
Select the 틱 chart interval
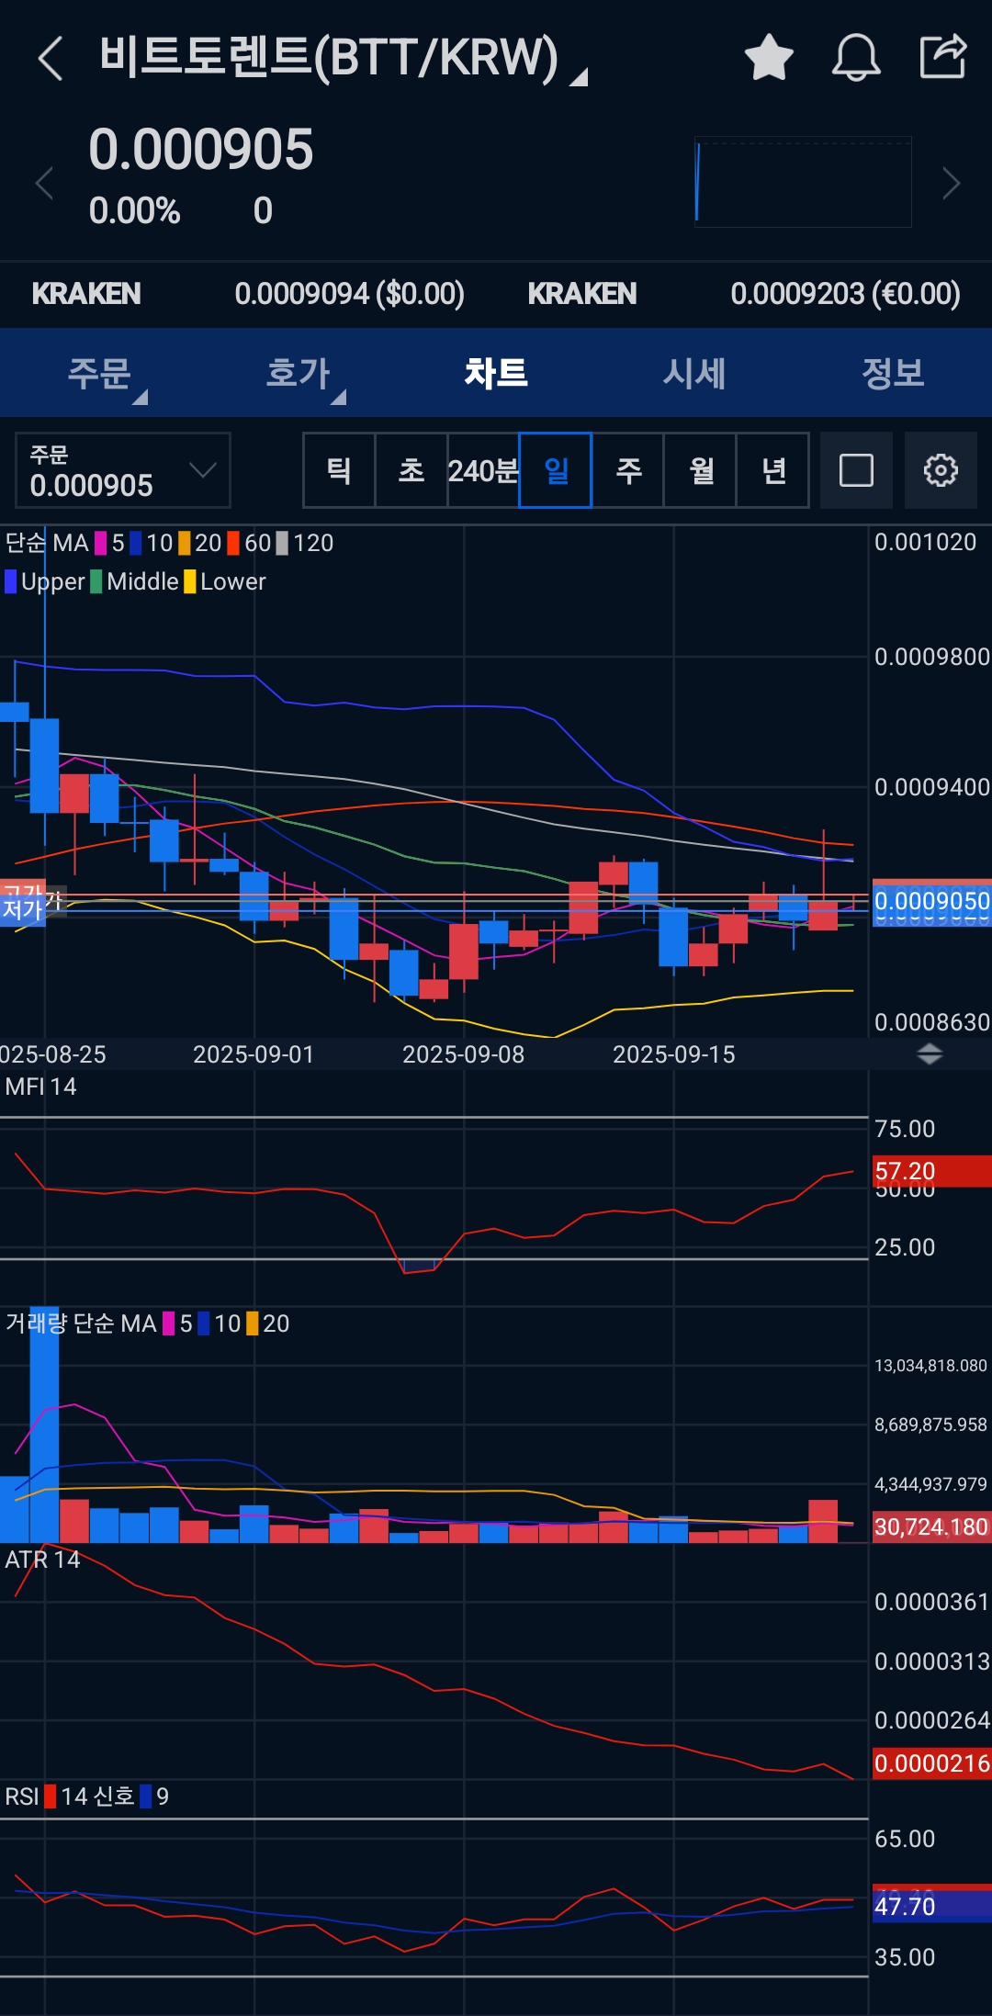point(339,470)
